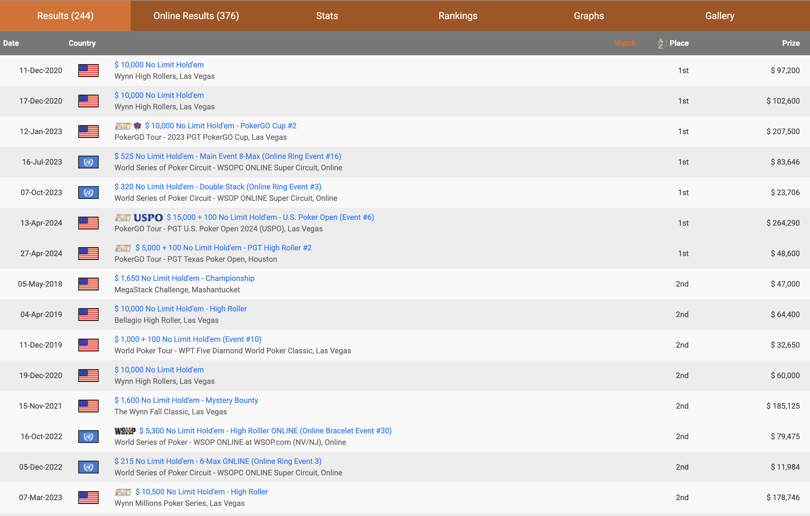
Task: Click the PGT badge on PokerGO Cup #2 row
Action: click(x=123, y=126)
